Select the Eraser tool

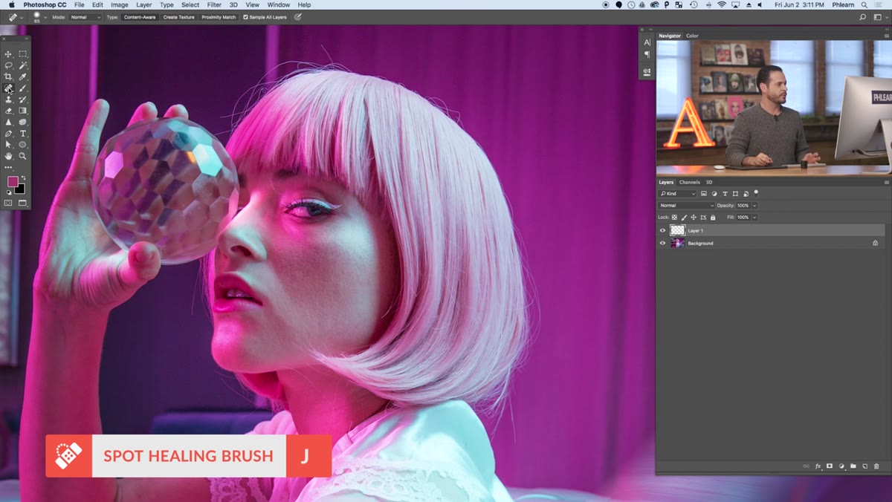pos(8,111)
